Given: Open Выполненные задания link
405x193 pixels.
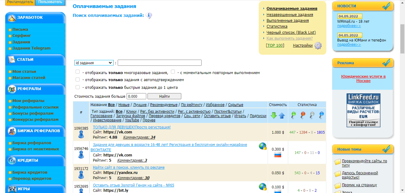Looking at the screenshot, I should [288, 21].
